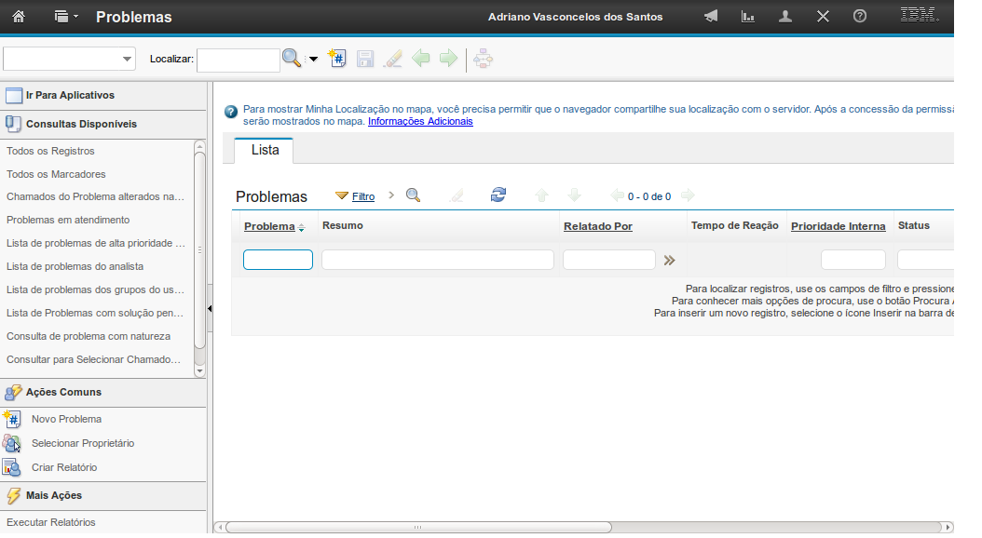Click the sign out X icon

(823, 17)
